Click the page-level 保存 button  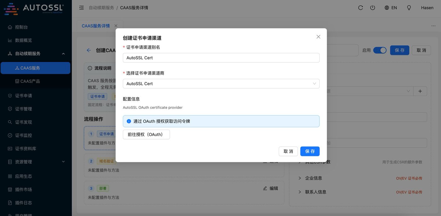pyautogui.click(x=400, y=50)
